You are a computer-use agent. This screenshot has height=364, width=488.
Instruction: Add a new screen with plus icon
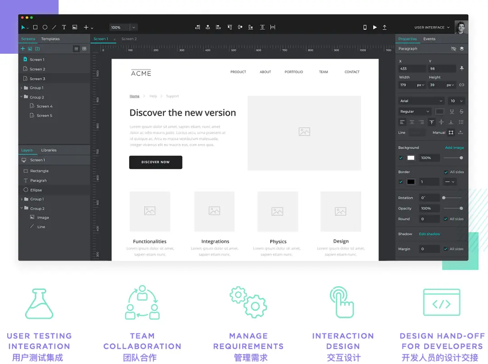point(23,49)
